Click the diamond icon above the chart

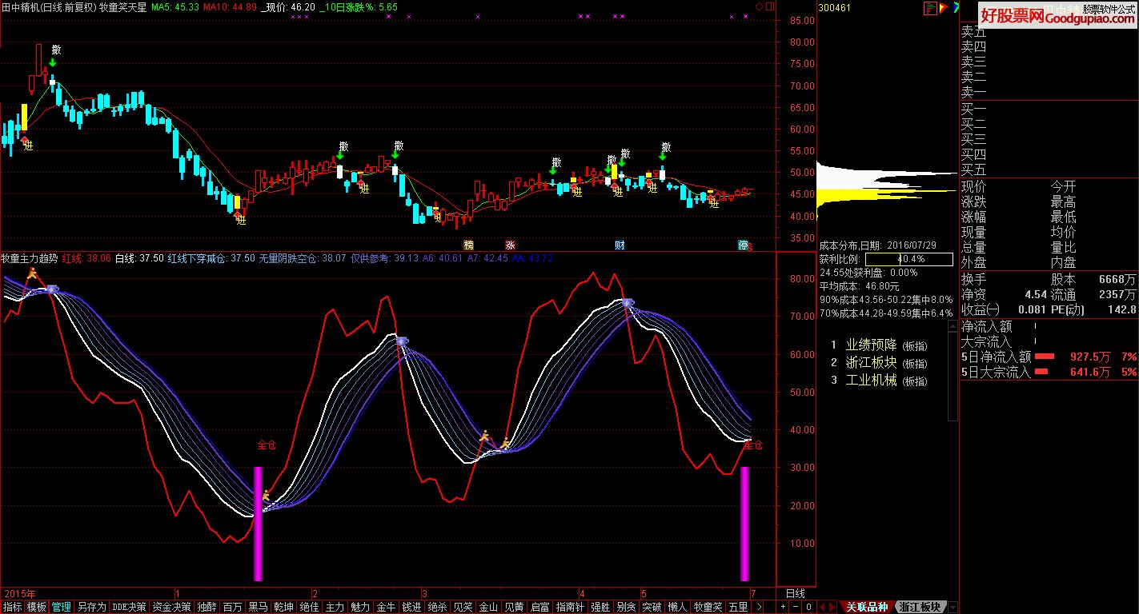(x=759, y=6)
